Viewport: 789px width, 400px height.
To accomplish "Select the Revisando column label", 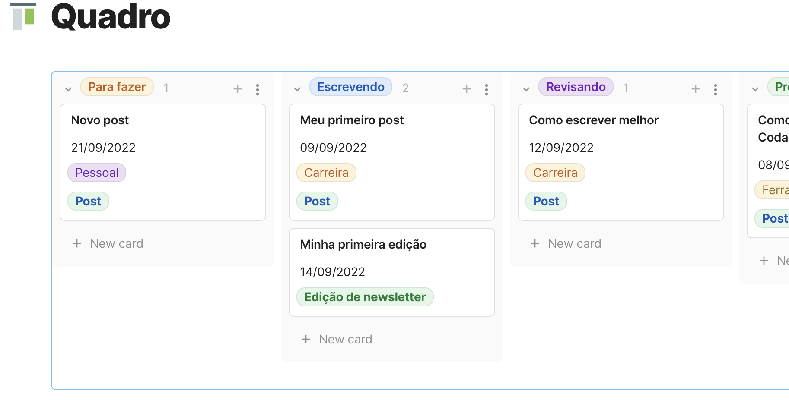I will pyautogui.click(x=576, y=87).
